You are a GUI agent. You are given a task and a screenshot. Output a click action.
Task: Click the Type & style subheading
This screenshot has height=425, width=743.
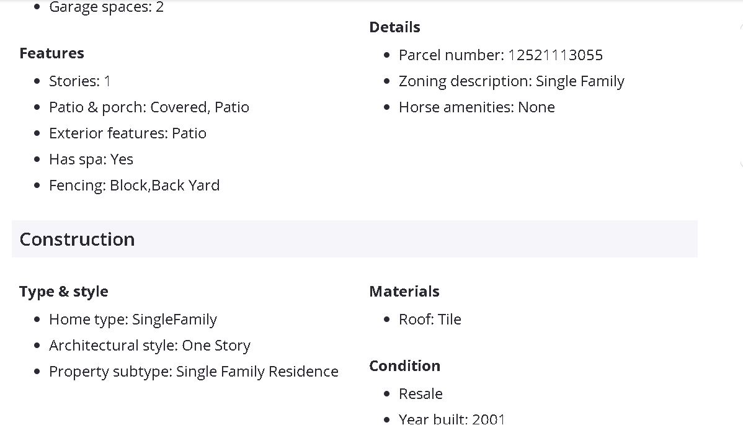tap(63, 292)
